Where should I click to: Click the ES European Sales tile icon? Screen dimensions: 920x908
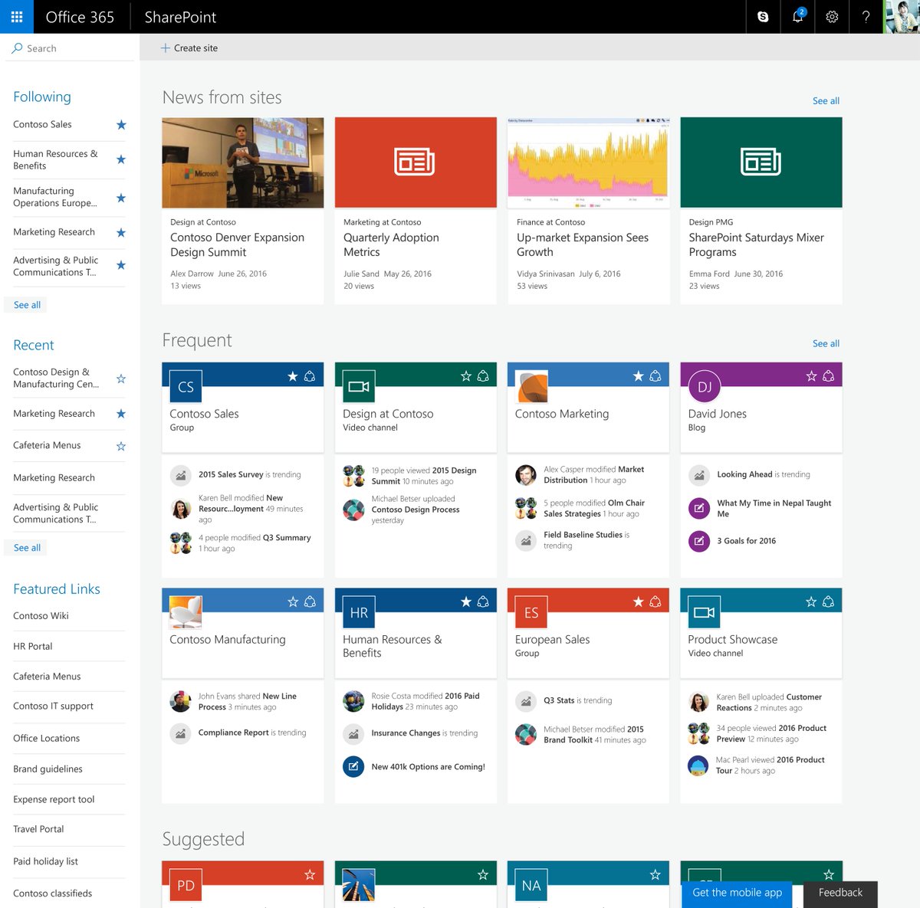[531, 613]
